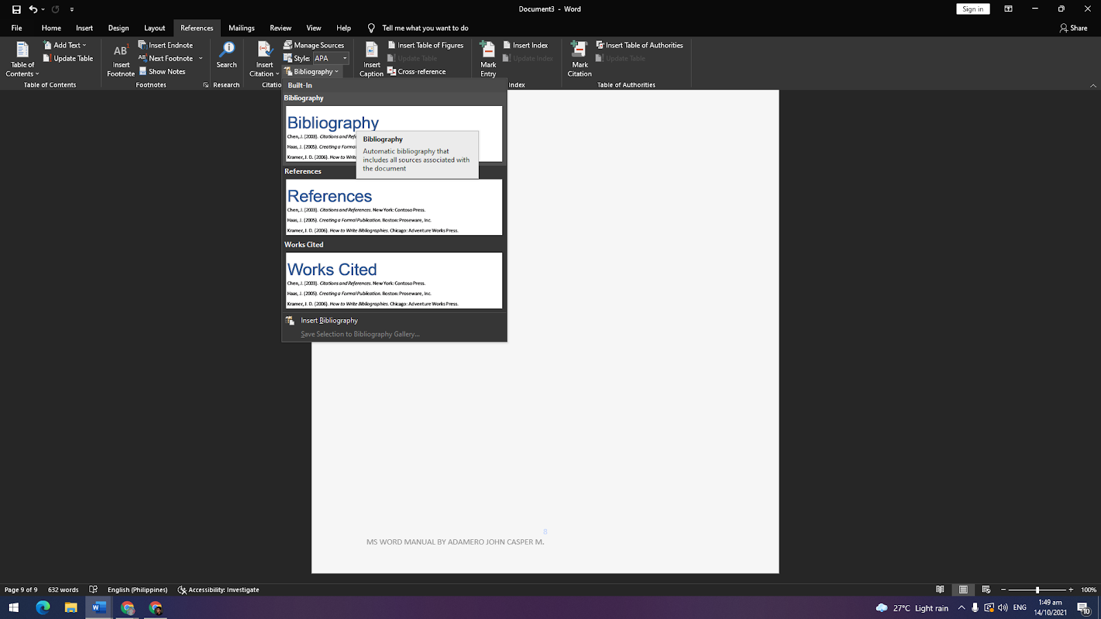Click Accessibility: Investigate

point(219,589)
